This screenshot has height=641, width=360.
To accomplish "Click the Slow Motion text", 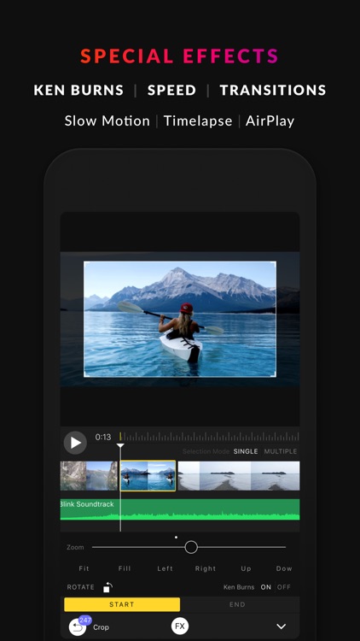I will pos(107,121).
